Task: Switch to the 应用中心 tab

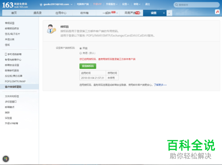Action: pos(61,13)
